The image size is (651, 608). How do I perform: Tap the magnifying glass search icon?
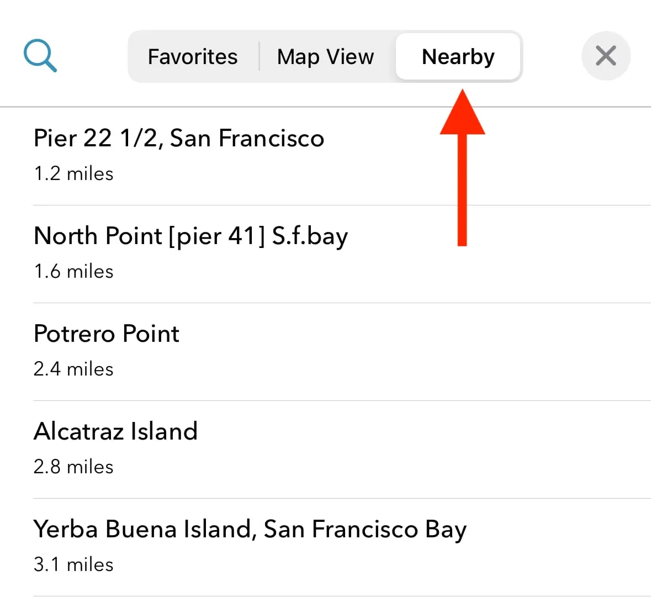click(40, 56)
